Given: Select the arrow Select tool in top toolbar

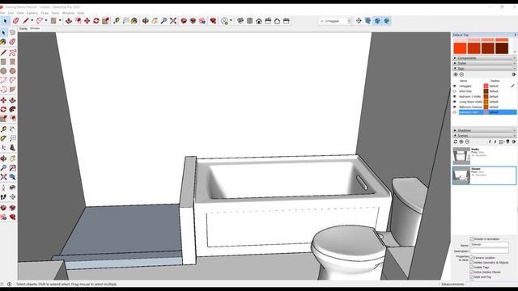Looking at the screenshot, I should tap(5, 21).
